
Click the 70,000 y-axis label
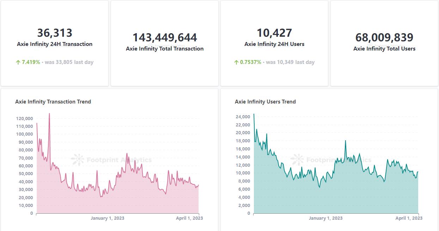click(26, 158)
